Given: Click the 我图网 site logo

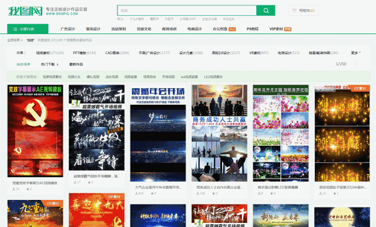Looking at the screenshot, I should (x=25, y=11).
